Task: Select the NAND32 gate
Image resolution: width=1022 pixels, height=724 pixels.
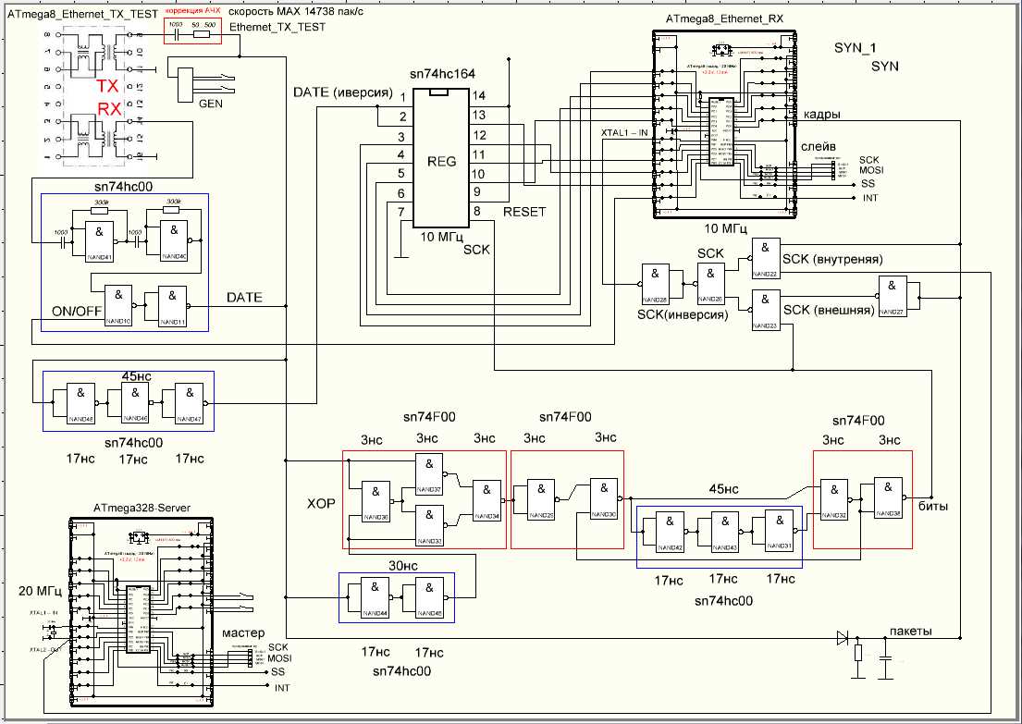Action: pos(833,500)
